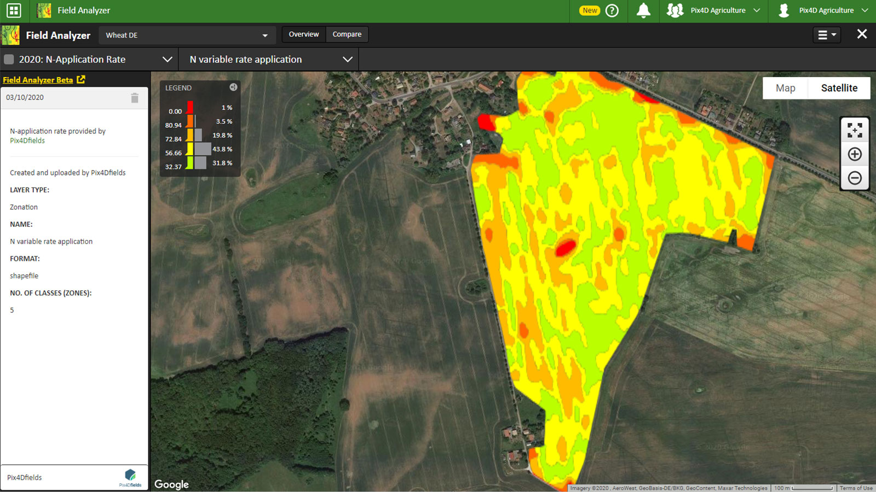876x492 pixels.
Task: Click the red 0.00 legend color swatch
Action: coord(190,107)
